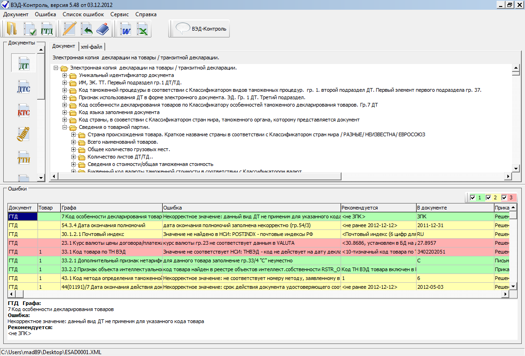
Task: Toggle error level 3 red checkbox
Action: [x=504, y=197]
